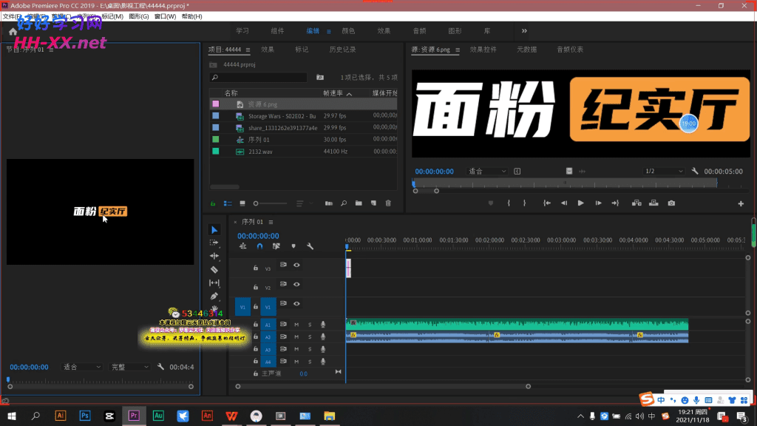The image size is (757, 426).
Task: Go to Home screen icon
Action: pyautogui.click(x=13, y=31)
